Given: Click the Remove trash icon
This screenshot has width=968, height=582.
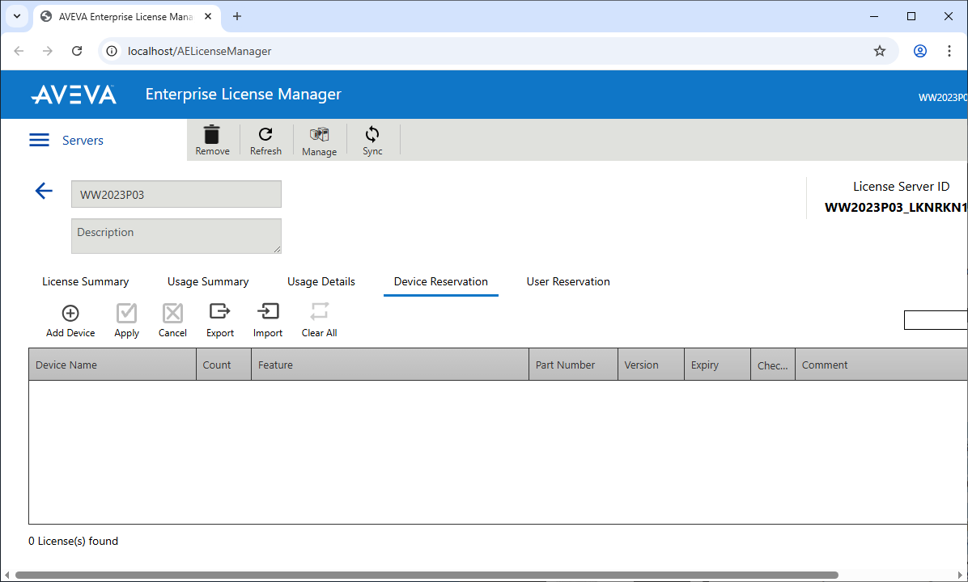Looking at the screenshot, I should tap(212, 134).
